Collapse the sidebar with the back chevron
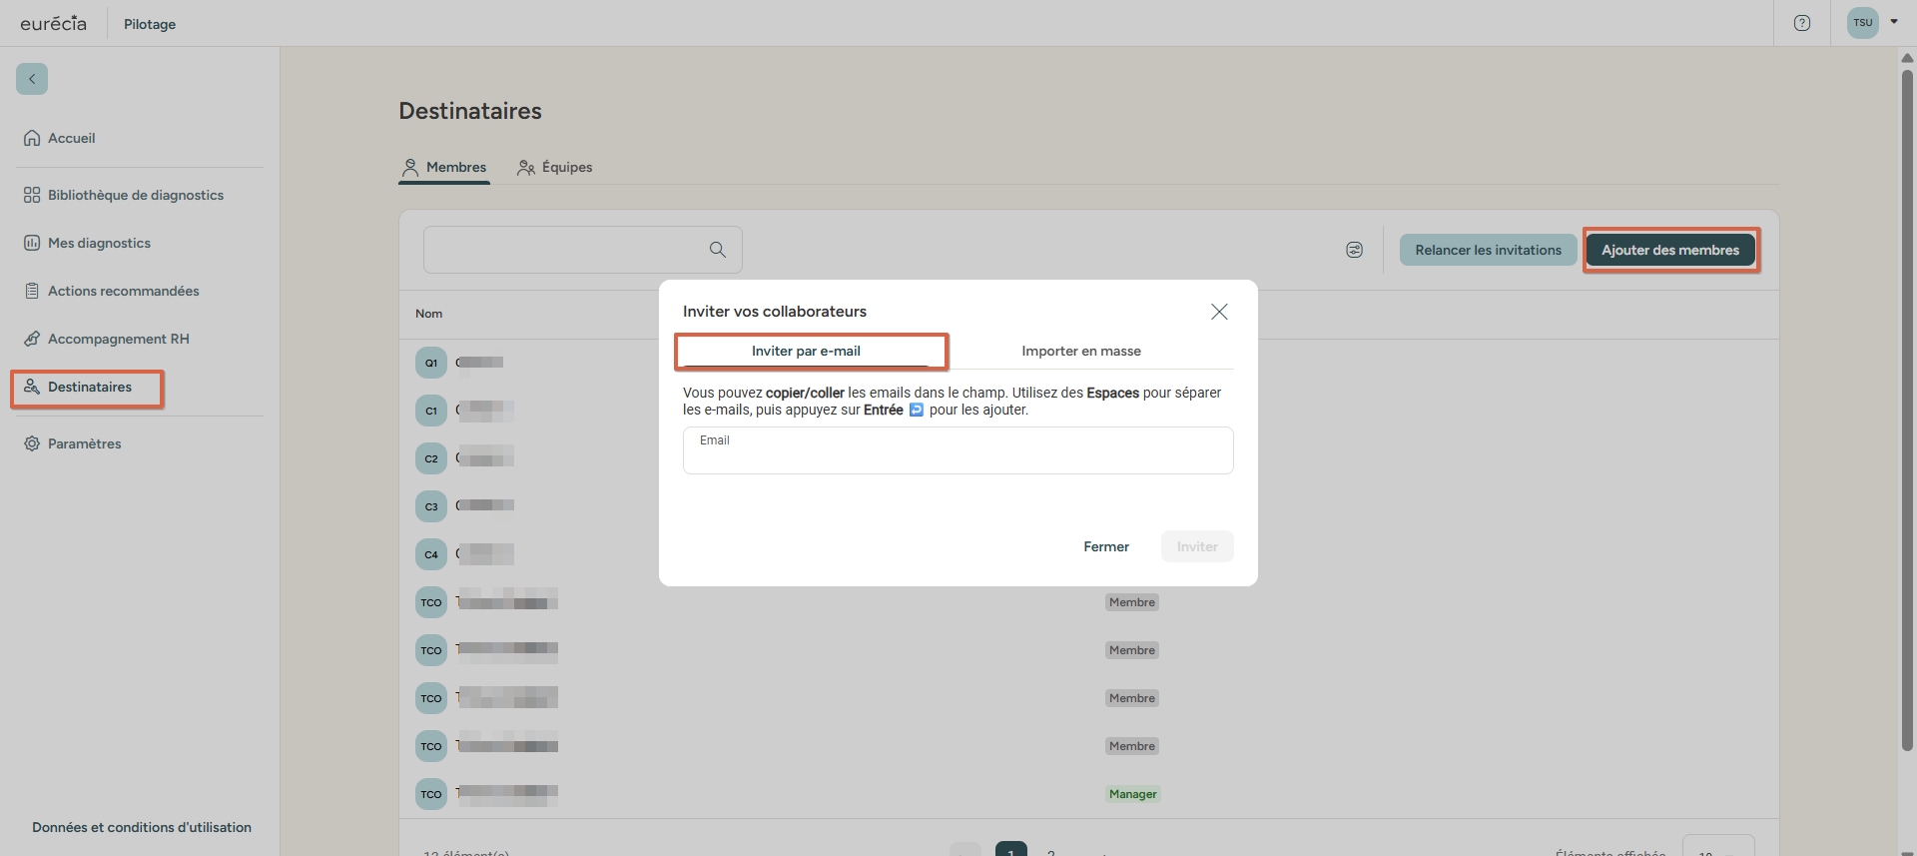The image size is (1917, 856). pos(32,79)
